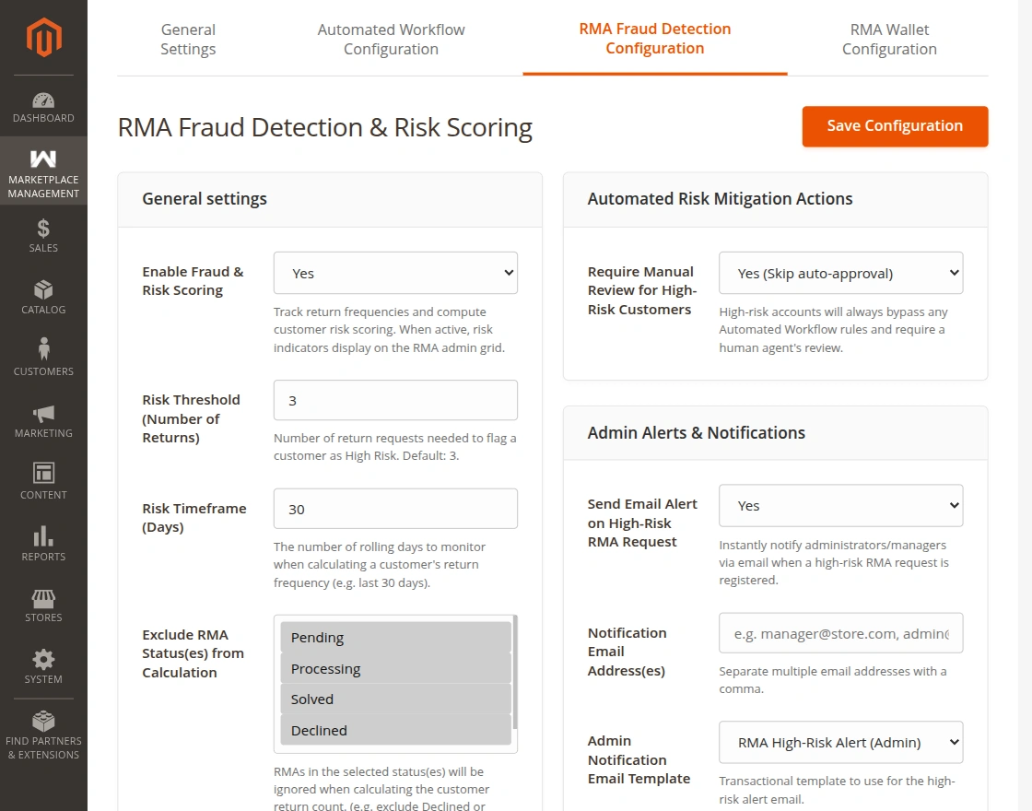This screenshot has width=1032, height=811.
Task: Click the Magento logo icon
Action: tap(43, 38)
